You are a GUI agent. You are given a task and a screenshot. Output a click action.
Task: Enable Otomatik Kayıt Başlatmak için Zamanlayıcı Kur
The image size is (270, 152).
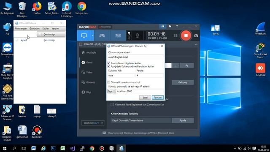tap(112, 104)
